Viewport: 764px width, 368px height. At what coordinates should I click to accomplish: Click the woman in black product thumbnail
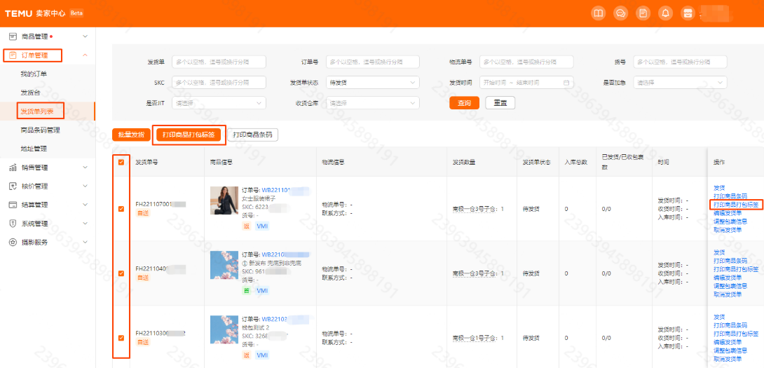pos(224,200)
